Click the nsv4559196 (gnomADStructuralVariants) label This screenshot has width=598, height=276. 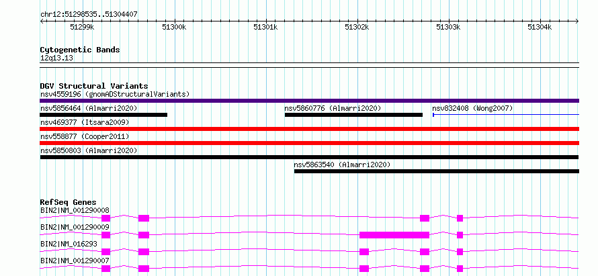(115, 94)
